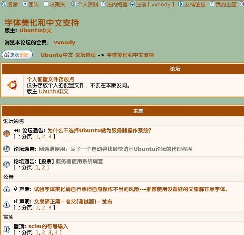Open the 个人资料 profile link
This screenshot has width=244, height=235.
tap(88, 5)
